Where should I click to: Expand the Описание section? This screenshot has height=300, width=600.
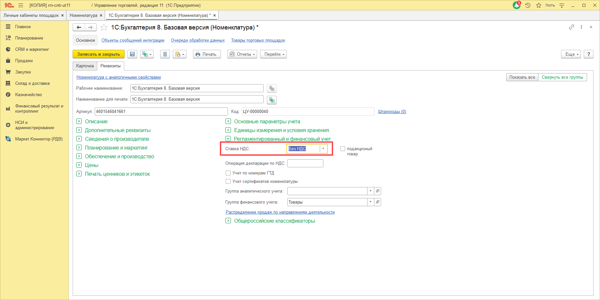click(79, 121)
